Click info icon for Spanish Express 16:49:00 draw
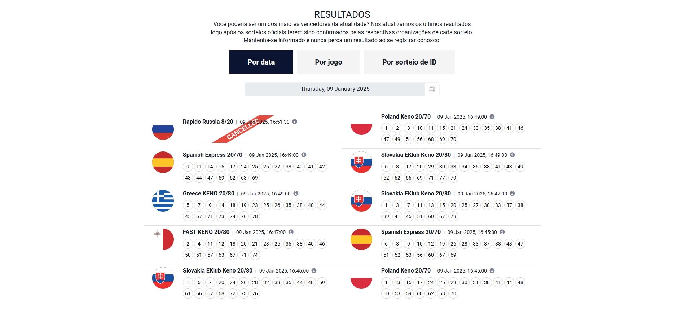The image size is (682, 318). (x=304, y=155)
